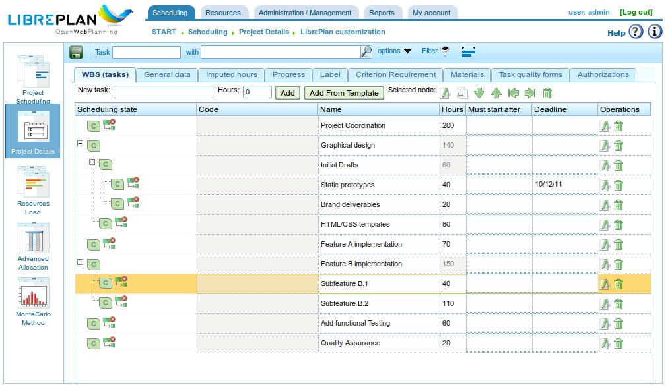Toggle unscheduled state icon for Subfeature B.2
Image resolution: width=668 pixels, height=387 pixels.
click(121, 303)
